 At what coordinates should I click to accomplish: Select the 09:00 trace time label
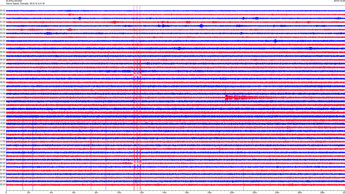pos(3,79)
